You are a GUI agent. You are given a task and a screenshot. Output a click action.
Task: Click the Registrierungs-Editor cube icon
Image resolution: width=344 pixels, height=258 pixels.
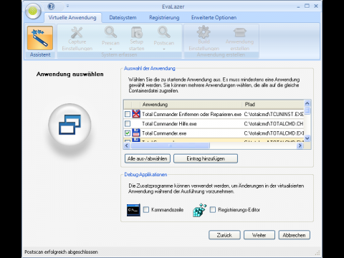point(199,210)
